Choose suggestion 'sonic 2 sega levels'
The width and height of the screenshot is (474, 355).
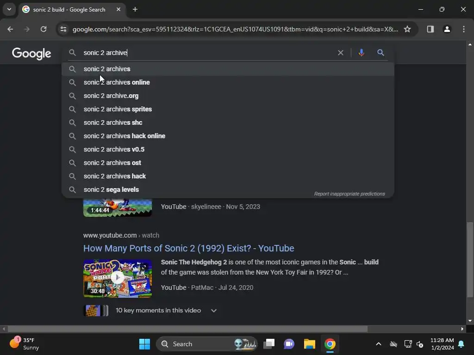tap(228, 190)
